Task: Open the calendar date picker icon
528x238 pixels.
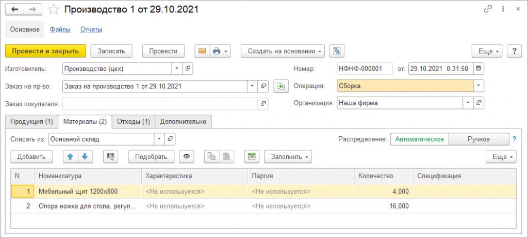Action: coord(478,68)
